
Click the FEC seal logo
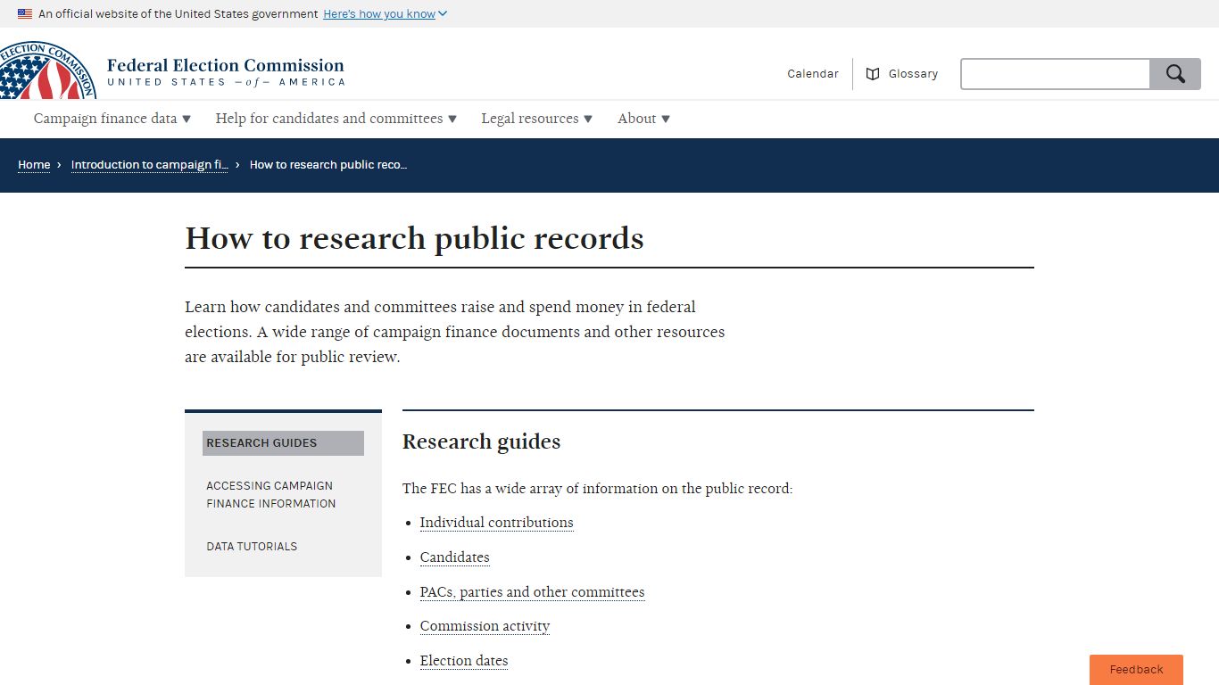click(46, 70)
